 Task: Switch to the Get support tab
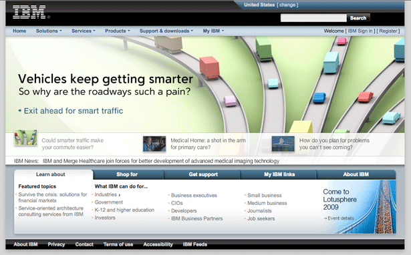(x=202, y=174)
